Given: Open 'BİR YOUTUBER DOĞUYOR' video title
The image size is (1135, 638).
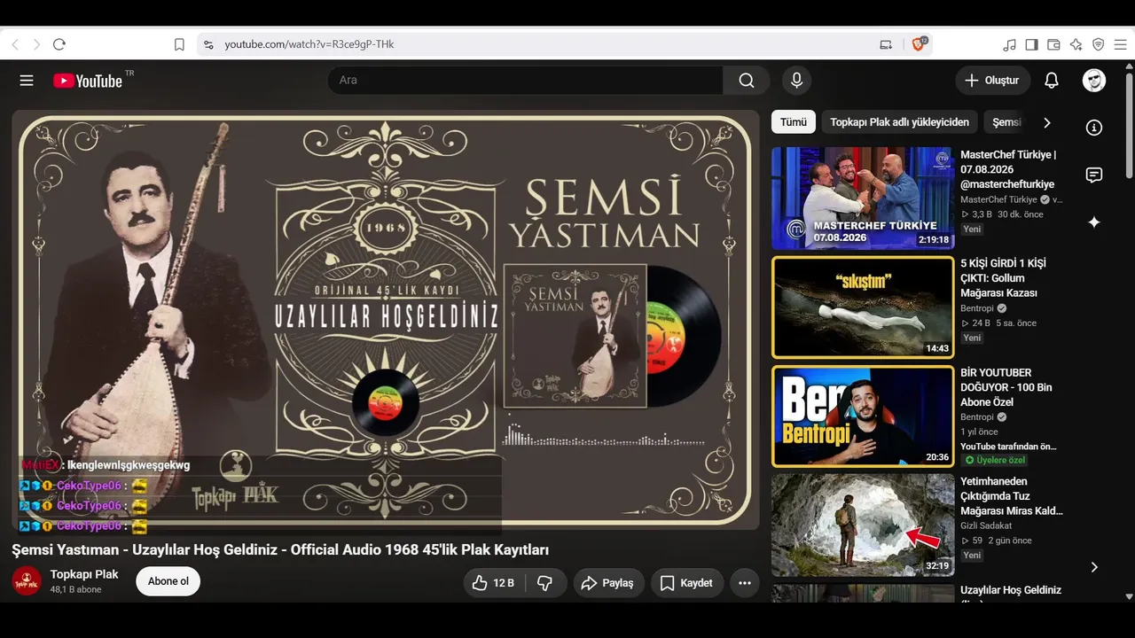Looking at the screenshot, I should pyautogui.click(x=1006, y=387).
